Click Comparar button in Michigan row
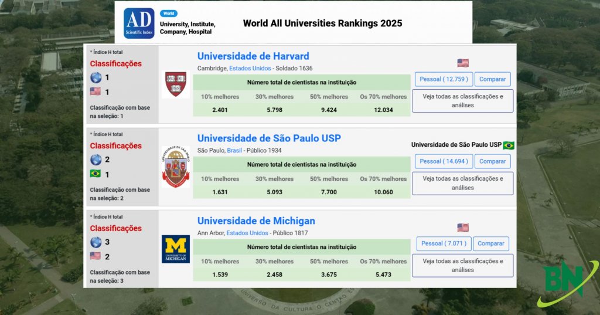This screenshot has width=600, height=315. [491, 243]
